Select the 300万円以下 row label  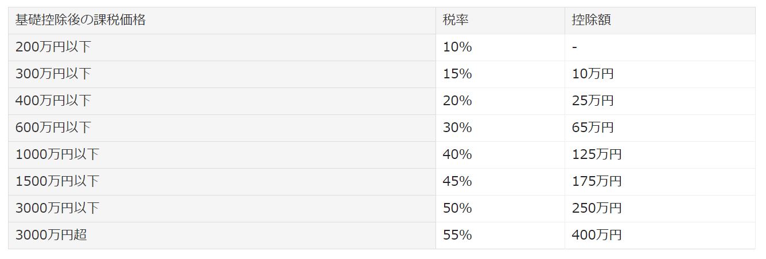[x=53, y=74]
